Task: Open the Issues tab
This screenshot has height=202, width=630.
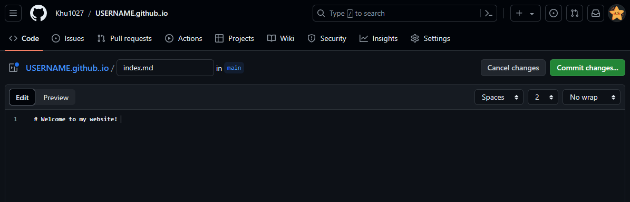Action: coord(68,38)
